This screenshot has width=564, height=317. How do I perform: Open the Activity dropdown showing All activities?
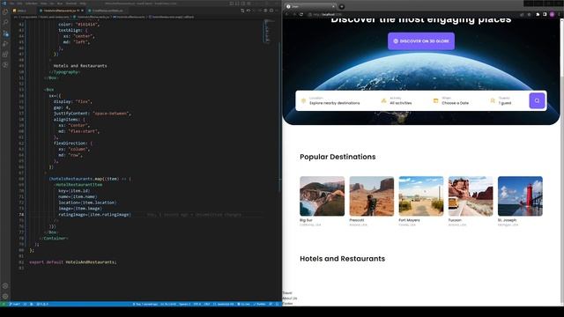click(x=400, y=101)
